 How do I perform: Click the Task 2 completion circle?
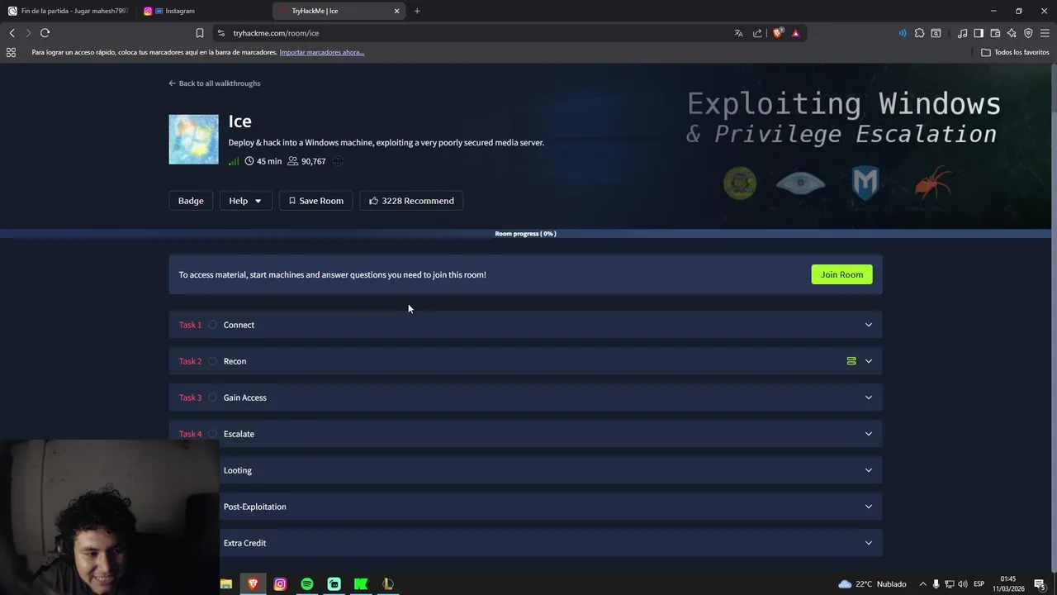click(x=212, y=361)
